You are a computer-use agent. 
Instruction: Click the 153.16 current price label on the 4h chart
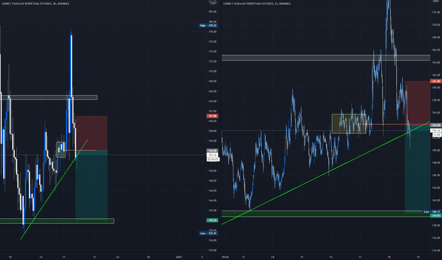coord(212,155)
